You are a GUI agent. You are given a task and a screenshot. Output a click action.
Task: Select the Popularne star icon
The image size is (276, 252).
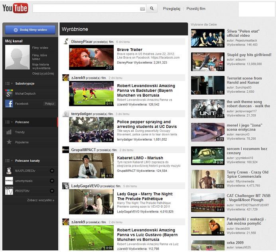click(9, 142)
